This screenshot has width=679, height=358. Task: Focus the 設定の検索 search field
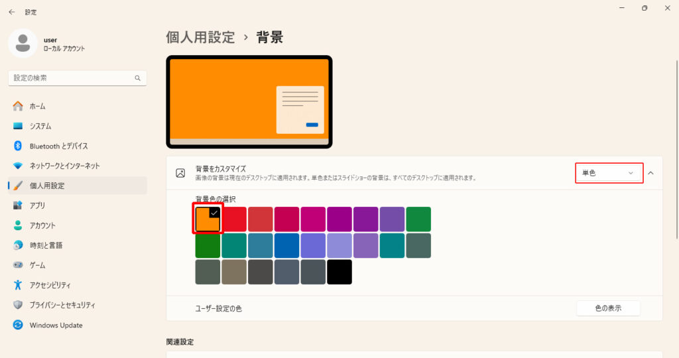(x=78, y=78)
